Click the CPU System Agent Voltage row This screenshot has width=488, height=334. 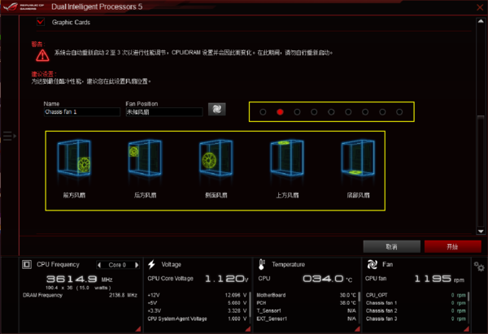(197, 319)
